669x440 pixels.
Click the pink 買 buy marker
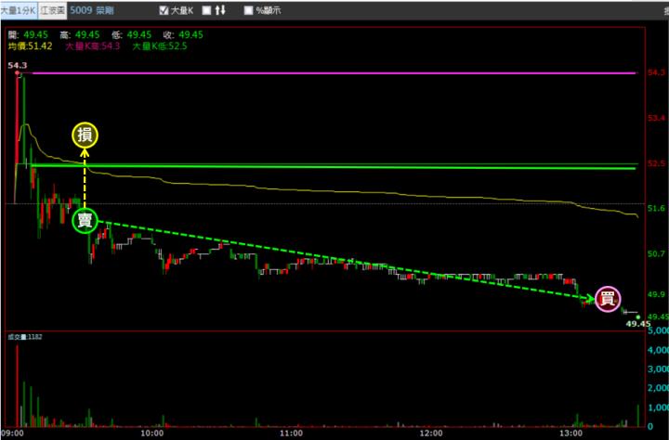click(609, 299)
